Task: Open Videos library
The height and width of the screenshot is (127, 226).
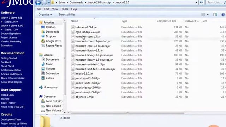Action: point(49,78)
